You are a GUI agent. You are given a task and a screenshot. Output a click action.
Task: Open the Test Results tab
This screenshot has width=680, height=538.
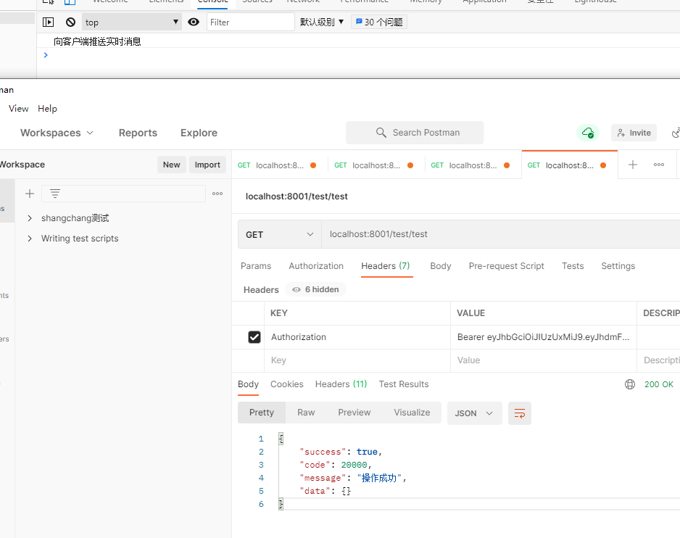[403, 384]
